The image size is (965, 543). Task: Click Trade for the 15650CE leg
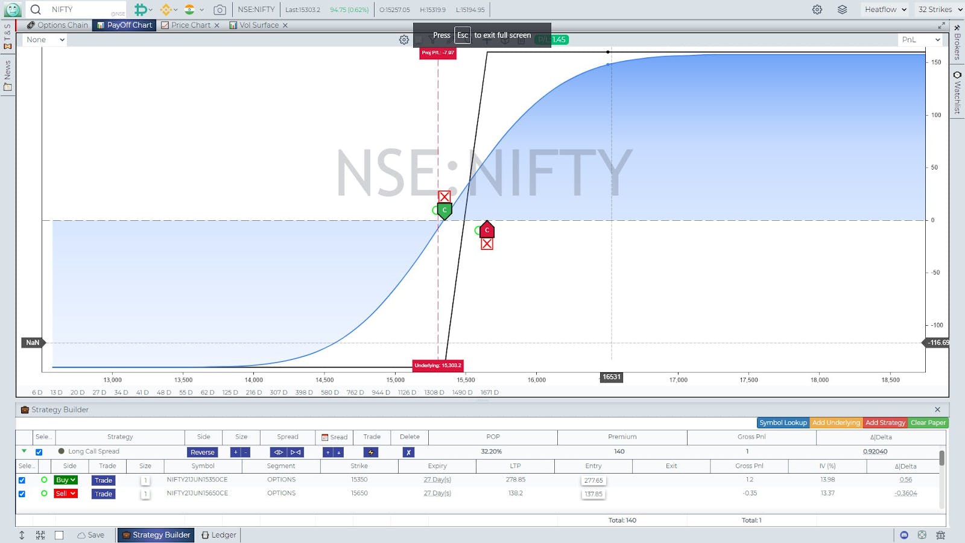pos(104,494)
